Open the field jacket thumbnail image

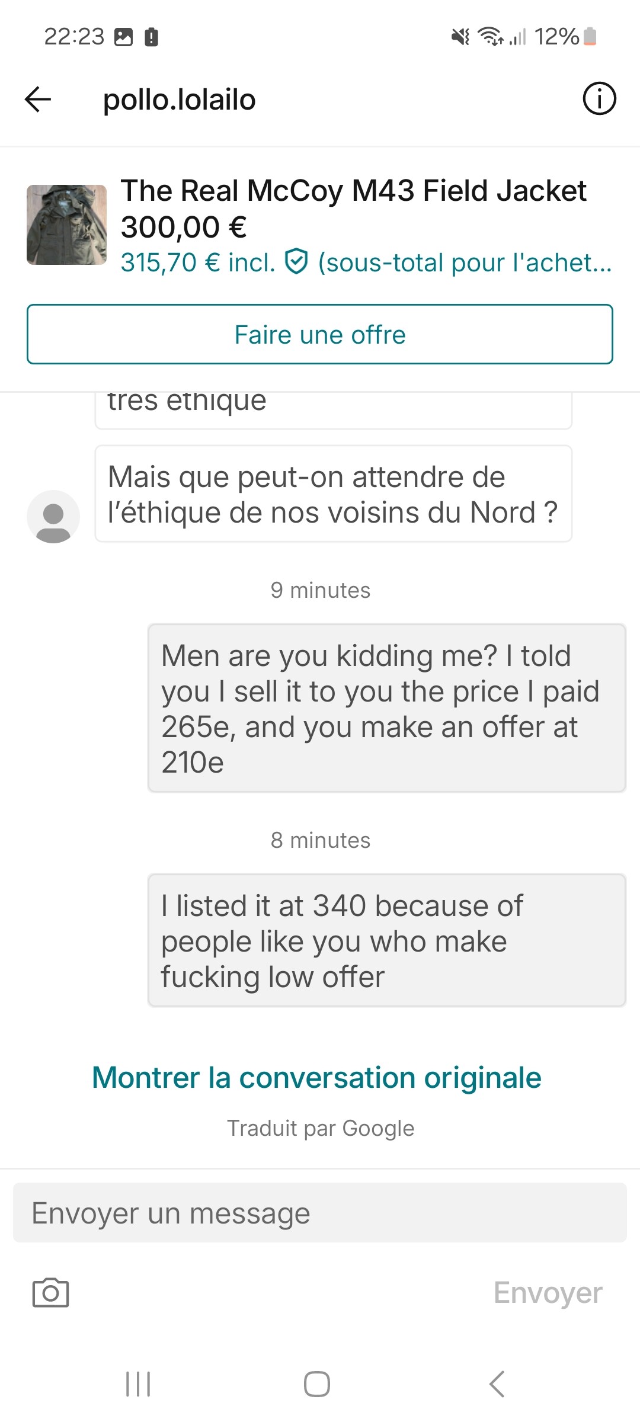66,225
